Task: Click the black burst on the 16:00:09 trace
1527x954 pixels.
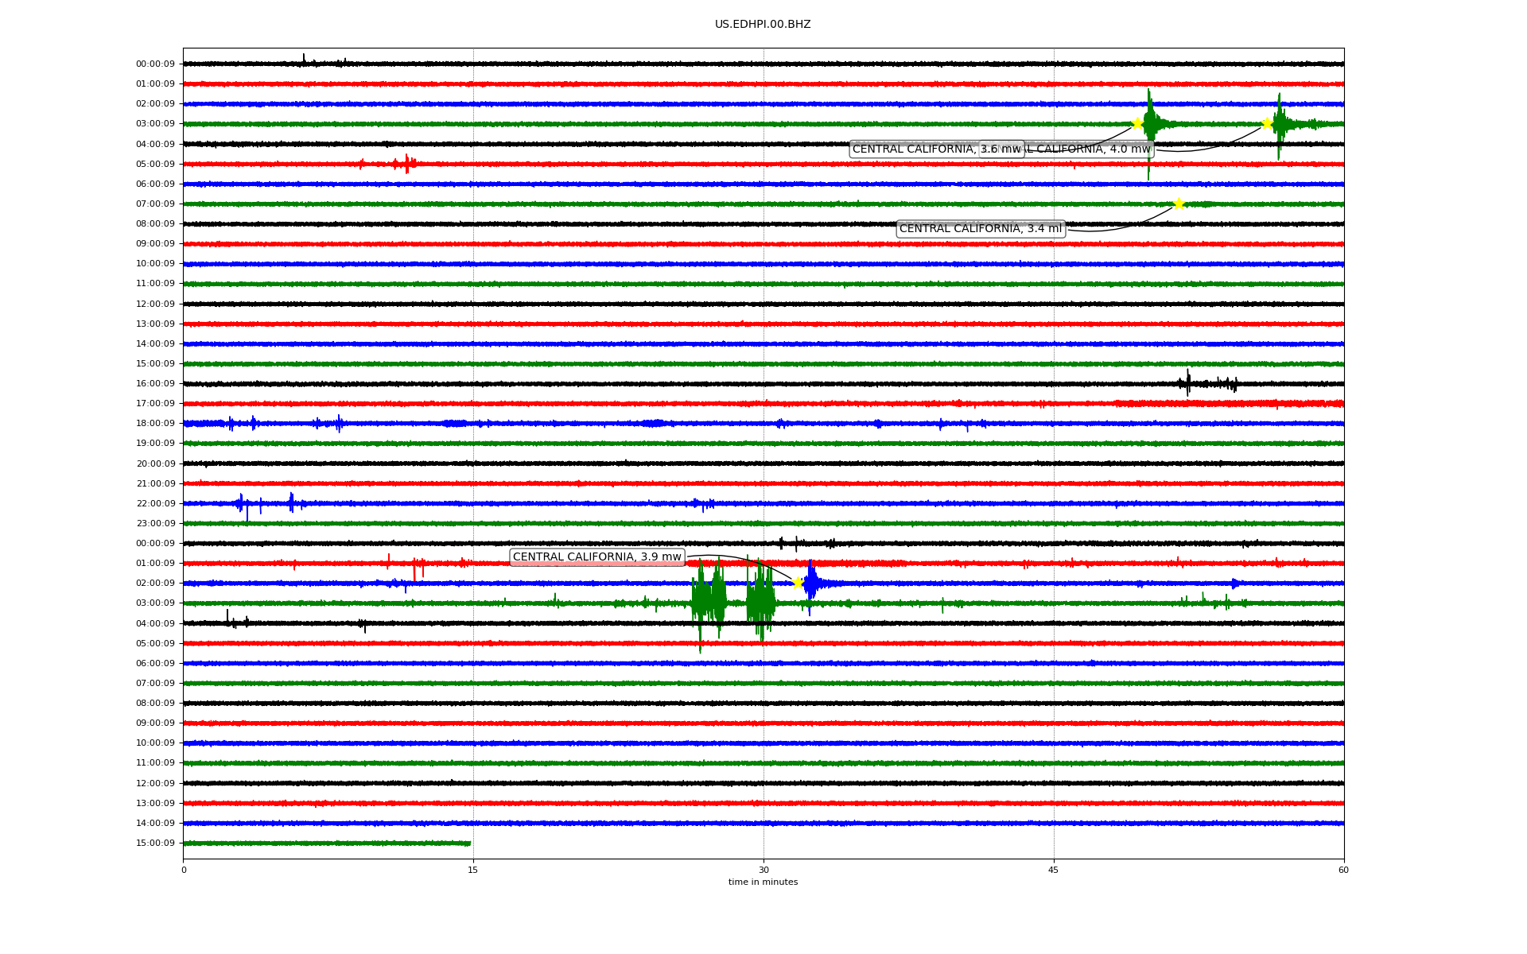Action: 1188,383
